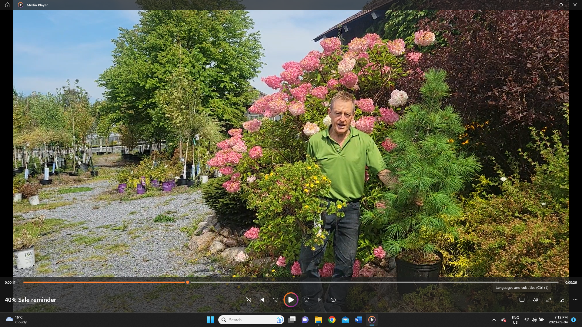Open the Windows Start menu
Image resolution: width=582 pixels, height=327 pixels.
pos(210,320)
